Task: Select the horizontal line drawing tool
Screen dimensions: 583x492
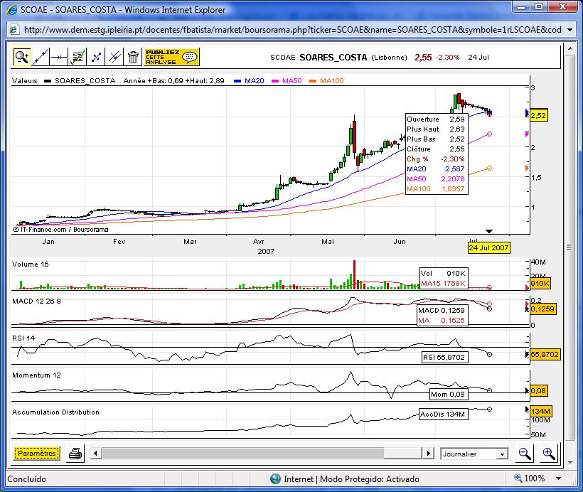Action: [x=59, y=57]
